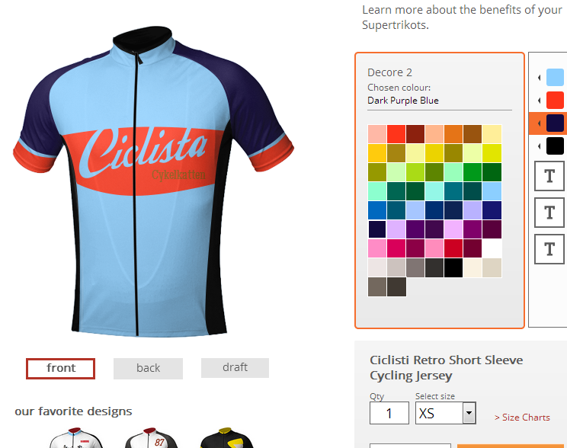Switch to draft view

point(235,368)
